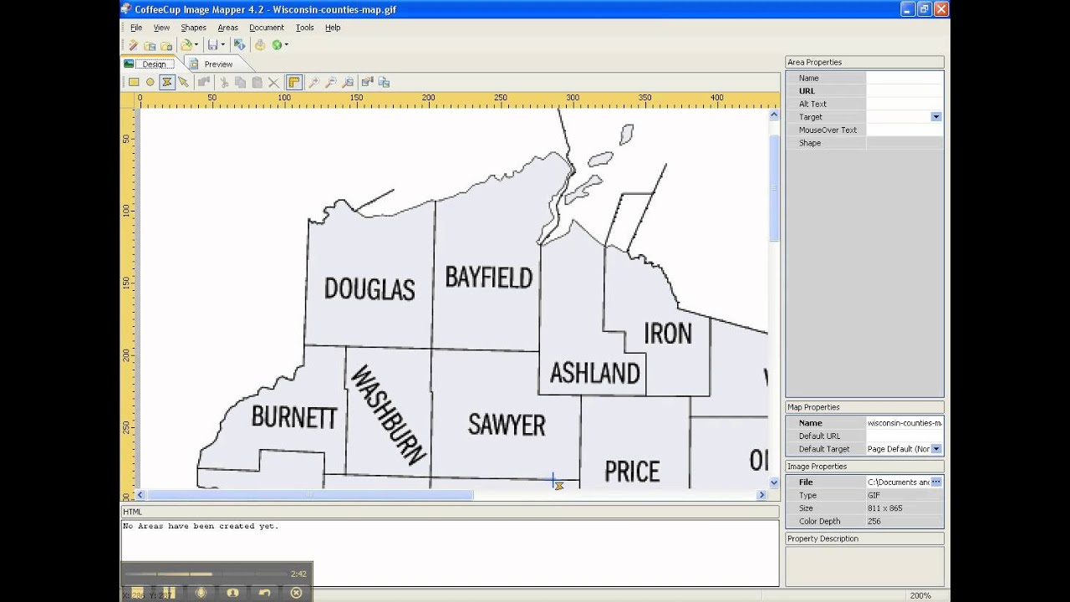Viewport: 1070px width, 602px height.
Task: Expand the Default Target dropdown
Action: pyautogui.click(x=936, y=449)
